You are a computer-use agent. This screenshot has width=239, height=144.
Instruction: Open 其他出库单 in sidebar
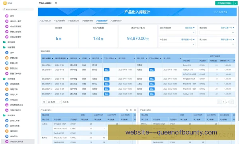15,126
